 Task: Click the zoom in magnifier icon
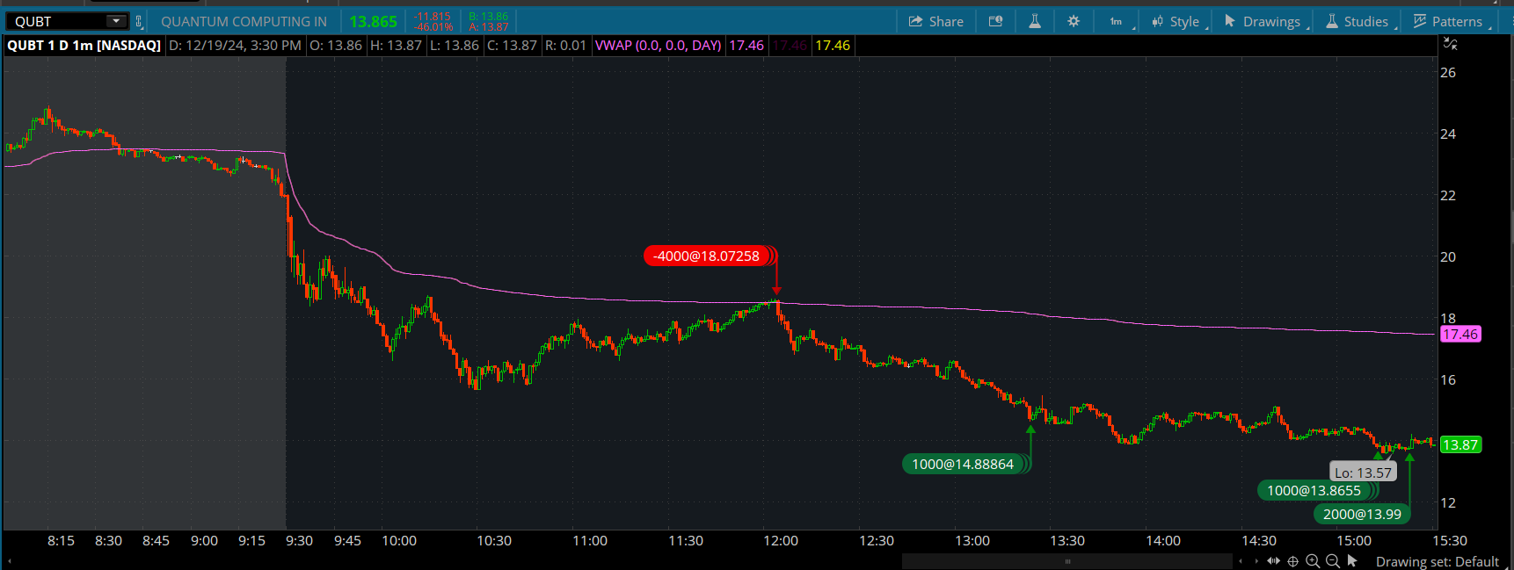point(1312,561)
